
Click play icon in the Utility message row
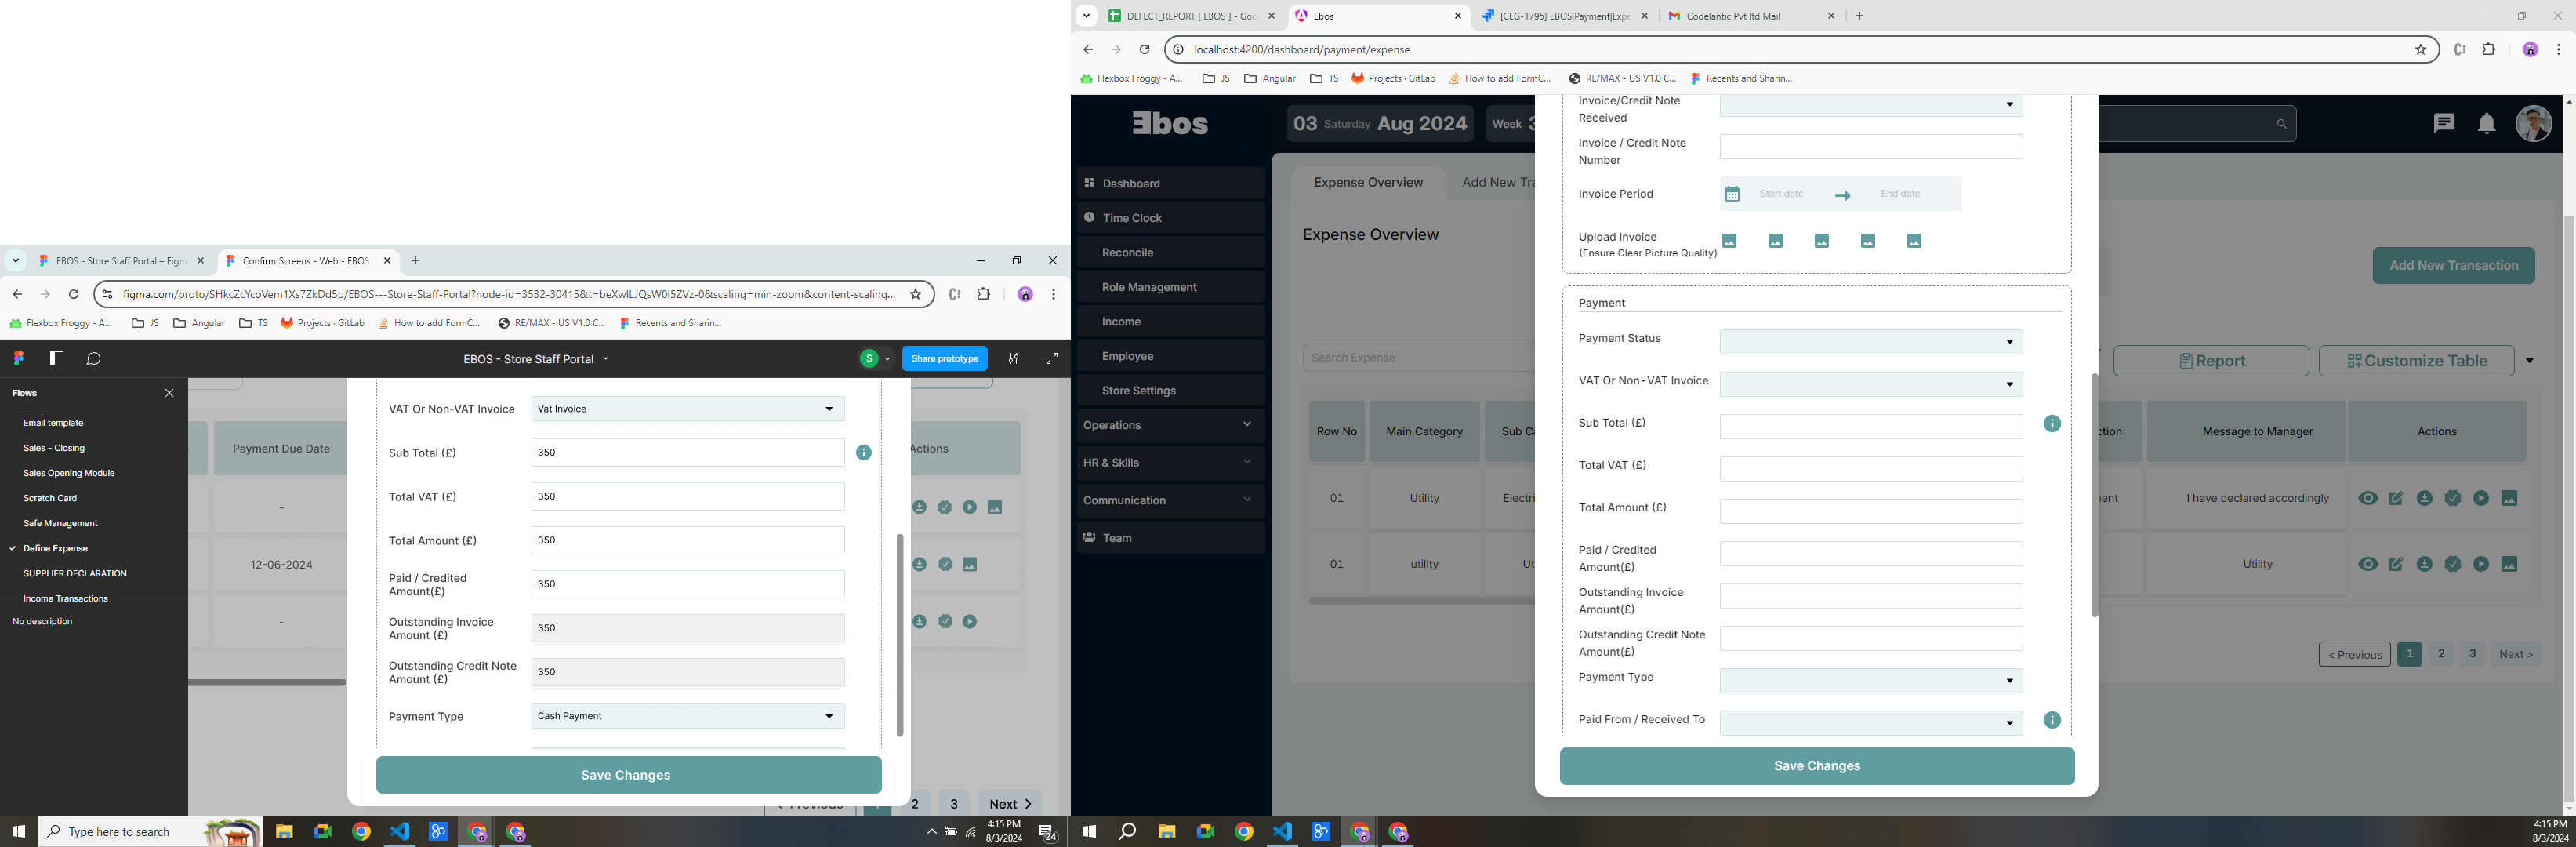pyautogui.click(x=2481, y=564)
